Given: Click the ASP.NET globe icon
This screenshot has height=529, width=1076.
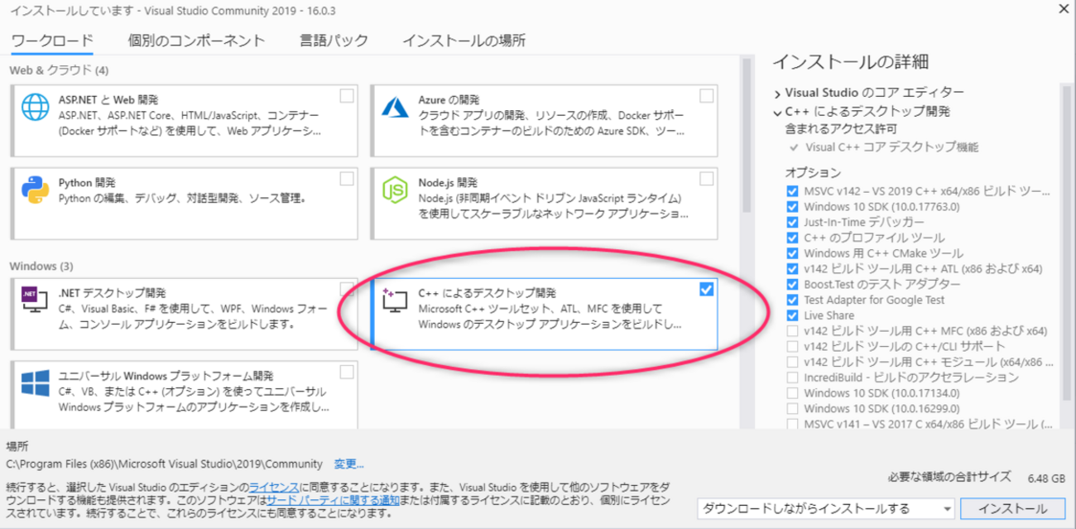Looking at the screenshot, I should coord(36,108).
